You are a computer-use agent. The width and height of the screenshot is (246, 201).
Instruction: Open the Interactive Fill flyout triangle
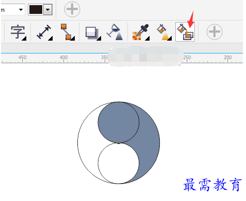pyautogui.click(x=169, y=39)
